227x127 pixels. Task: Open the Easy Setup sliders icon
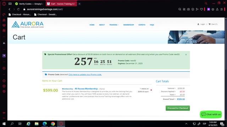click(221, 9)
